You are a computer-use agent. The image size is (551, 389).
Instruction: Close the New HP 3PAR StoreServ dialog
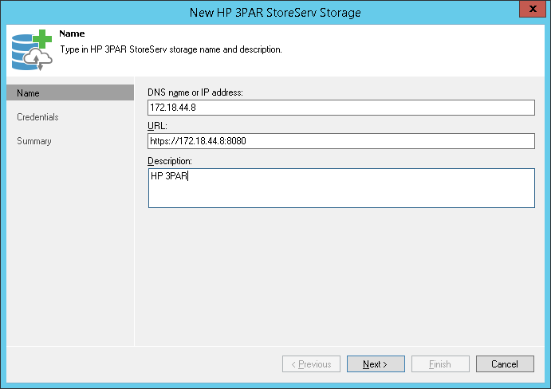pyautogui.click(x=530, y=11)
